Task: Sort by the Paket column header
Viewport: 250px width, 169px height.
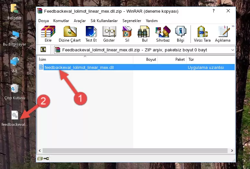Action: 172,59
